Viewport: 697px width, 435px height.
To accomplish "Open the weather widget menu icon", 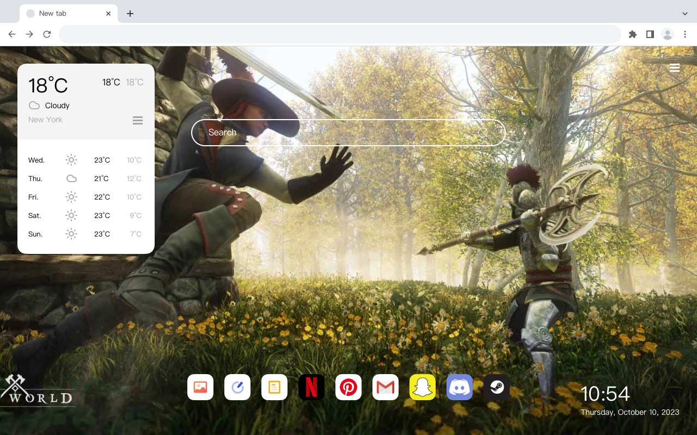I will (138, 120).
